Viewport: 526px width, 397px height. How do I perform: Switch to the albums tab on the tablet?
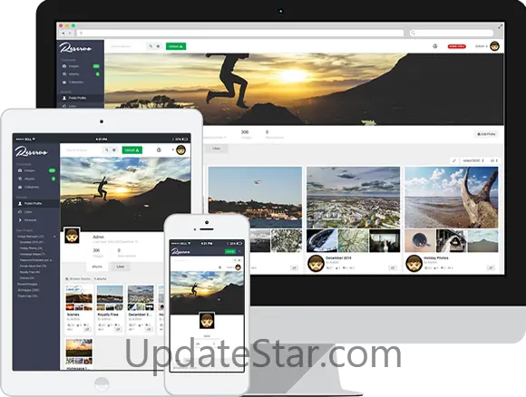point(97,266)
